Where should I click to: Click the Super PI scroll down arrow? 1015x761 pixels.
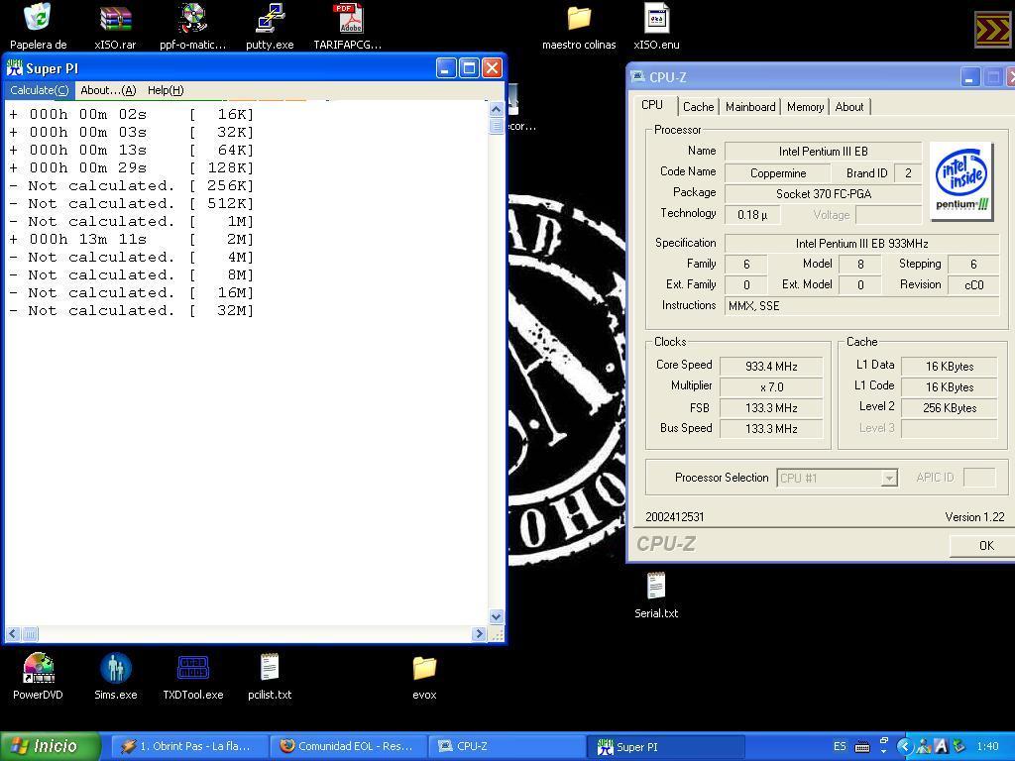pos(496,616)
